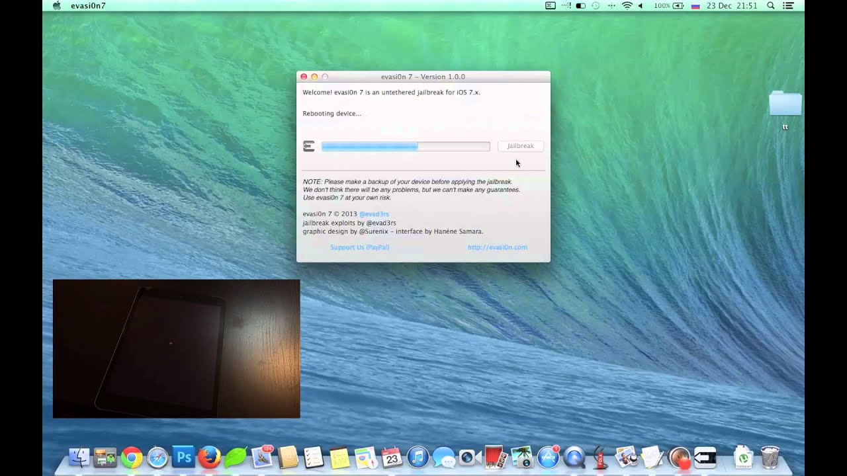Open the volume menu bar control
The width and height of the screenshot is (847, 476).
(x=641, y=5)
